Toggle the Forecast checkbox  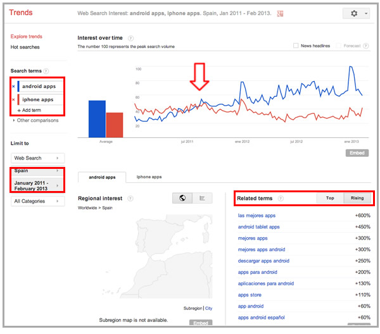coord(339,46)
